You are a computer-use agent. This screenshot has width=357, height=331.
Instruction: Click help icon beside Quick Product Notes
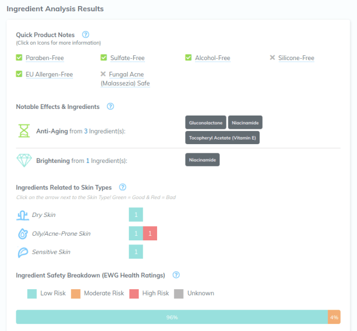[x=86, y=35]
